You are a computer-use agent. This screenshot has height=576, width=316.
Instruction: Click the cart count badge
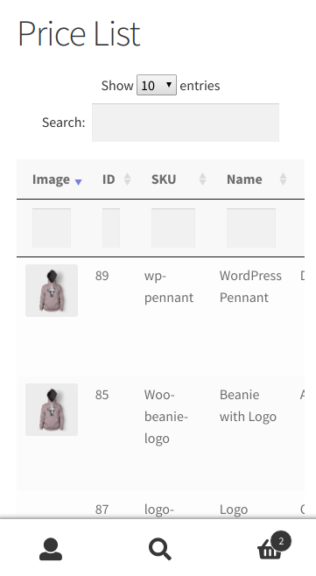pyautogui.click(x=281, y=541)
